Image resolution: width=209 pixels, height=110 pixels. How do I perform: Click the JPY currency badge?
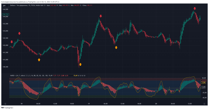tap(5, 6)
